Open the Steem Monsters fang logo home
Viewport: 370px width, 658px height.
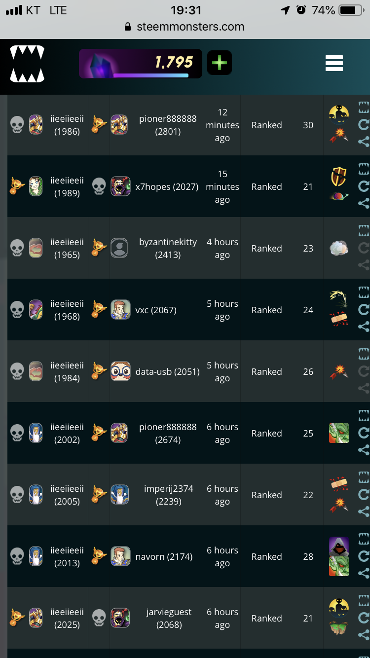(x=27, y=64)
